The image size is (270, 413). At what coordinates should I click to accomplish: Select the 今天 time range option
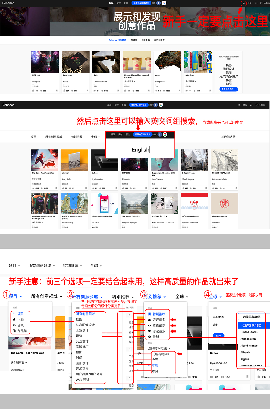click(x=155, y=360)
